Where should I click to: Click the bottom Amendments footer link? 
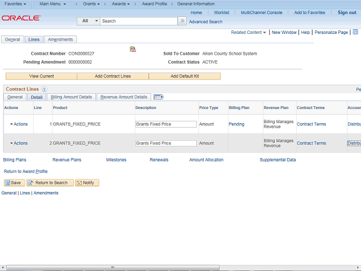pos(46,193)
